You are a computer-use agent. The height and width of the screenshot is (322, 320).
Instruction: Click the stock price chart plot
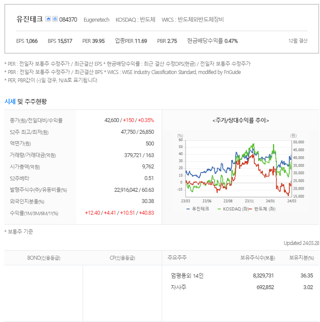238,169
